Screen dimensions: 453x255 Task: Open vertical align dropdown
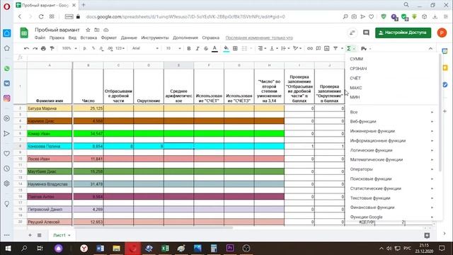pos(274,48)
